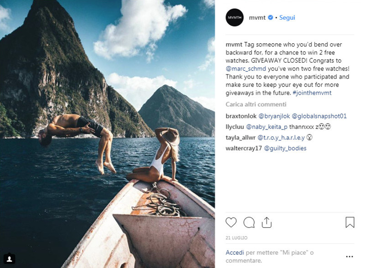
Task: Click the 21 LUGLIO post date
Action: pyautogui.click(x=236, y=238)
